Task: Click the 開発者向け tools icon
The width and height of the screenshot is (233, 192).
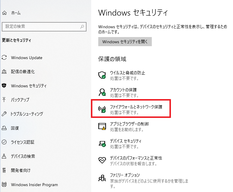Action: 4,170
